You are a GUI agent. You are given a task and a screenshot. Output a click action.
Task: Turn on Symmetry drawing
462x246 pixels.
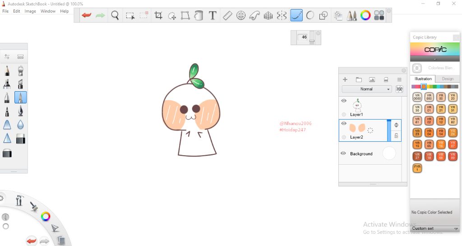tap(282, 15)
